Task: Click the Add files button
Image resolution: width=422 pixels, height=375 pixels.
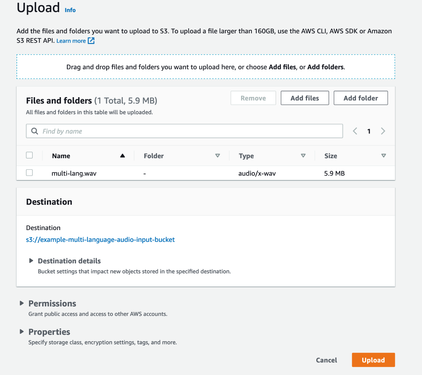Action: click(x=305, y=98)
